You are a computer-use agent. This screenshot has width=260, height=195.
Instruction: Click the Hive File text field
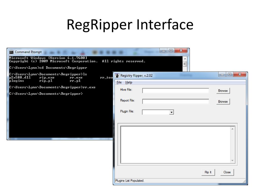tap(175, 91)
